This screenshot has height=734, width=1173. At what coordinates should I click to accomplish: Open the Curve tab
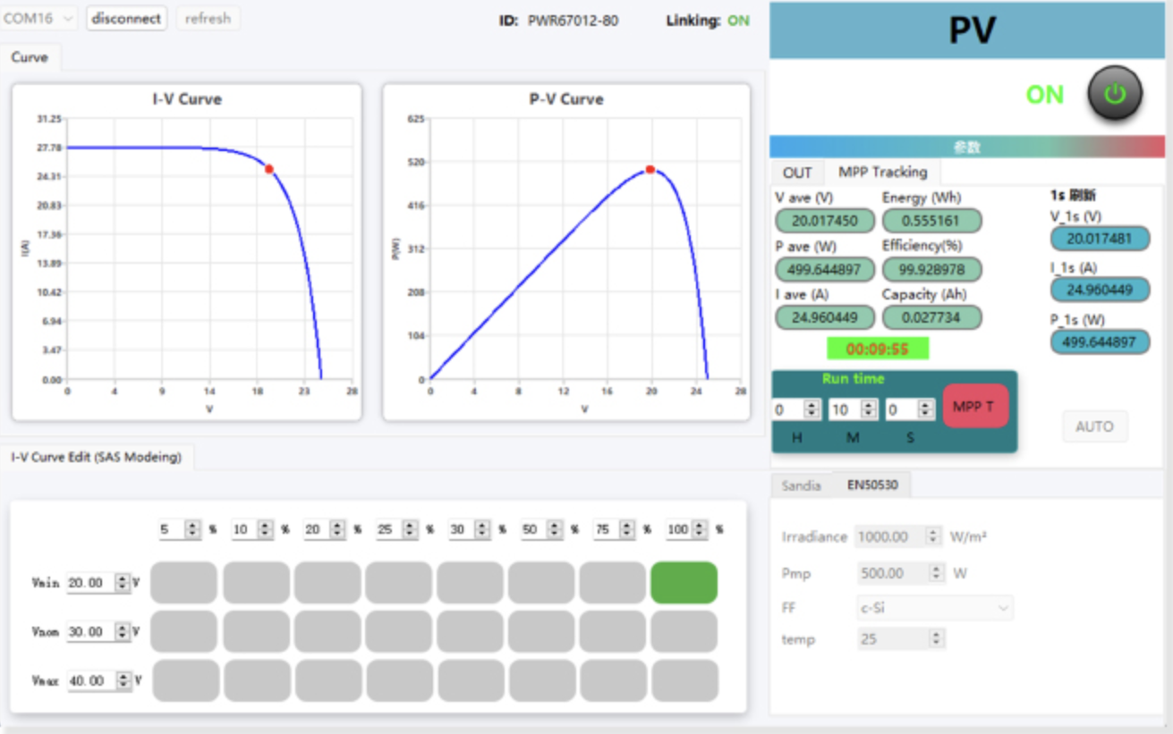(x=30, y=57)
